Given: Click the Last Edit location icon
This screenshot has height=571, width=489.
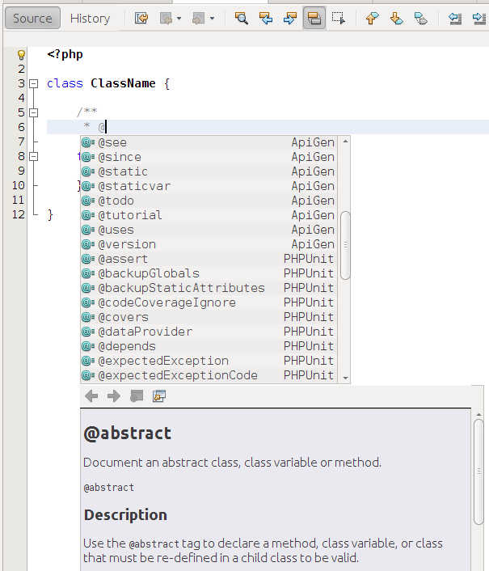Looking at the screenshot, I should pos(141,19).
